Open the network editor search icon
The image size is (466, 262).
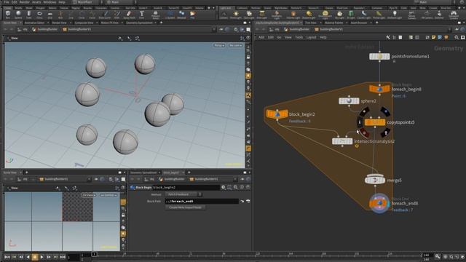click(x=457, y=37)
